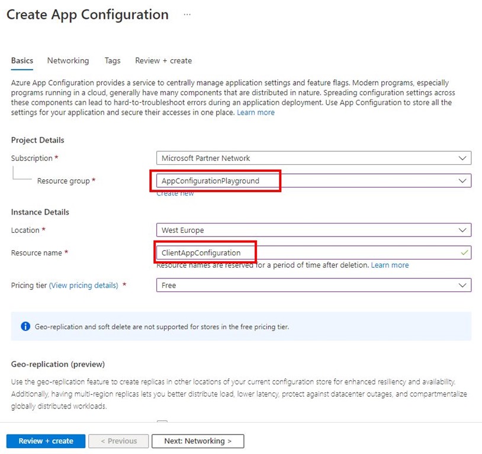Screen dimensions: 482x454
Task: Go to the Review + create tab
Action: coord(163,60)
